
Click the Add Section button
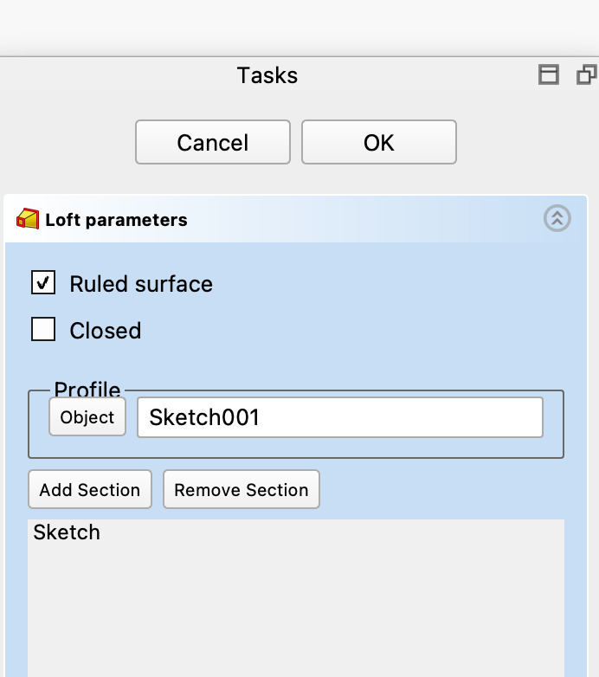90,489
